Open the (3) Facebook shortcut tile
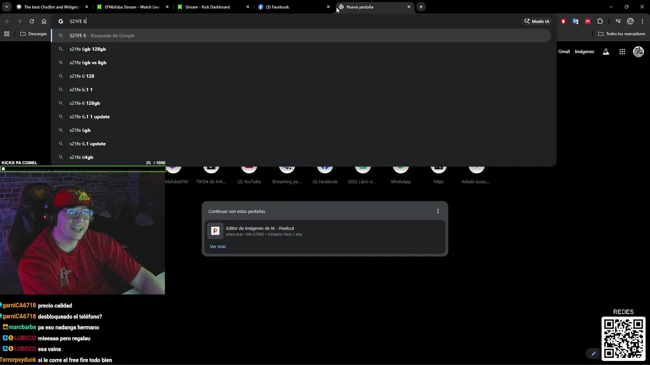650x365 pixels. pos(325,175)
